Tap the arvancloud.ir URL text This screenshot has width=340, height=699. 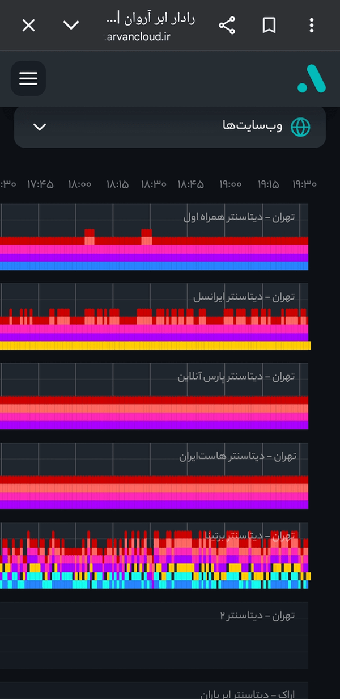(138, 37)
